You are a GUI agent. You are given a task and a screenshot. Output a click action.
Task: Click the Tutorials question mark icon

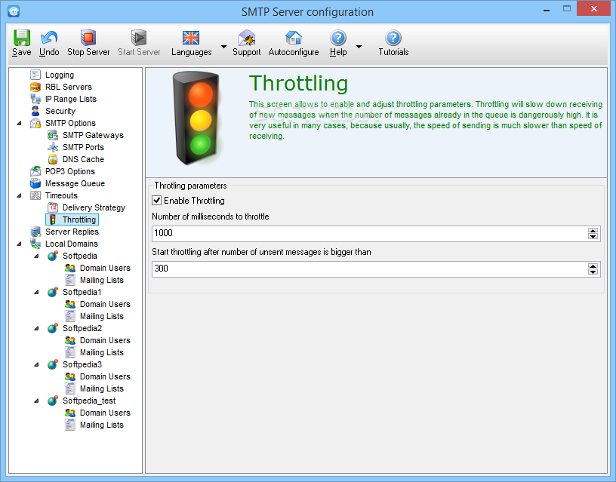point(393,38)
